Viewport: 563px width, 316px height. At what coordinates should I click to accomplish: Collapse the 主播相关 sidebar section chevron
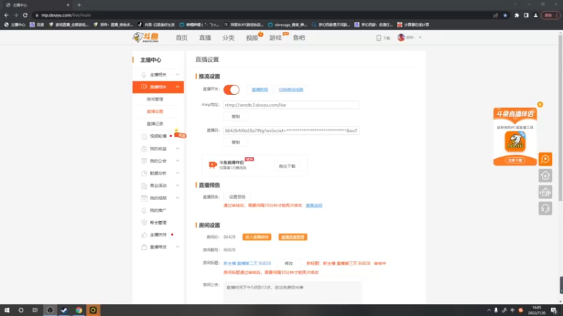(x=177, y=74)
